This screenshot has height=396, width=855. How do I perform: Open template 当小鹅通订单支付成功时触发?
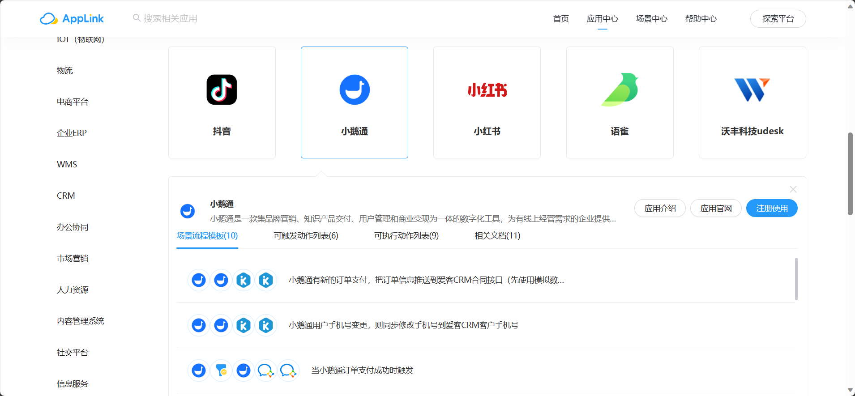[362, 370]
